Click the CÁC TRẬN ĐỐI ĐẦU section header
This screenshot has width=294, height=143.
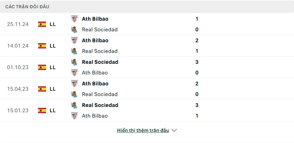[x=27, y=7]
